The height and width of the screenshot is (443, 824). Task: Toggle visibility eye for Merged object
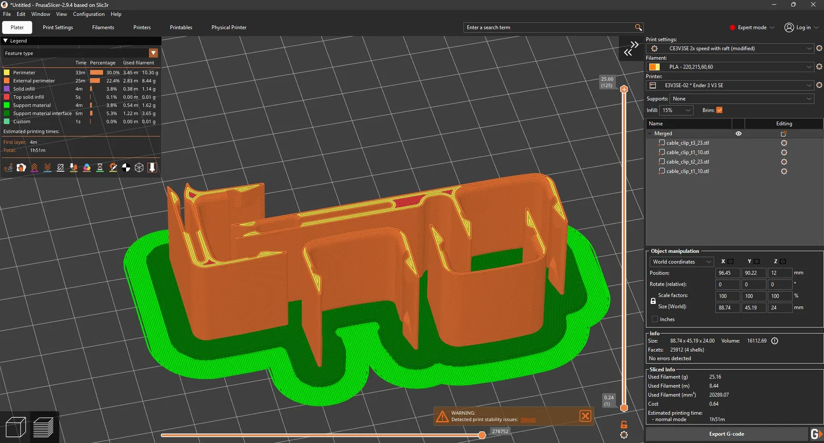pos(739,133)
